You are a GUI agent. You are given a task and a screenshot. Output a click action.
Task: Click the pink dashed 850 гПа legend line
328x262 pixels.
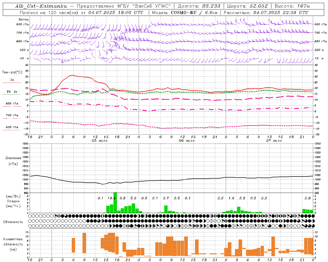coord(12,106)
